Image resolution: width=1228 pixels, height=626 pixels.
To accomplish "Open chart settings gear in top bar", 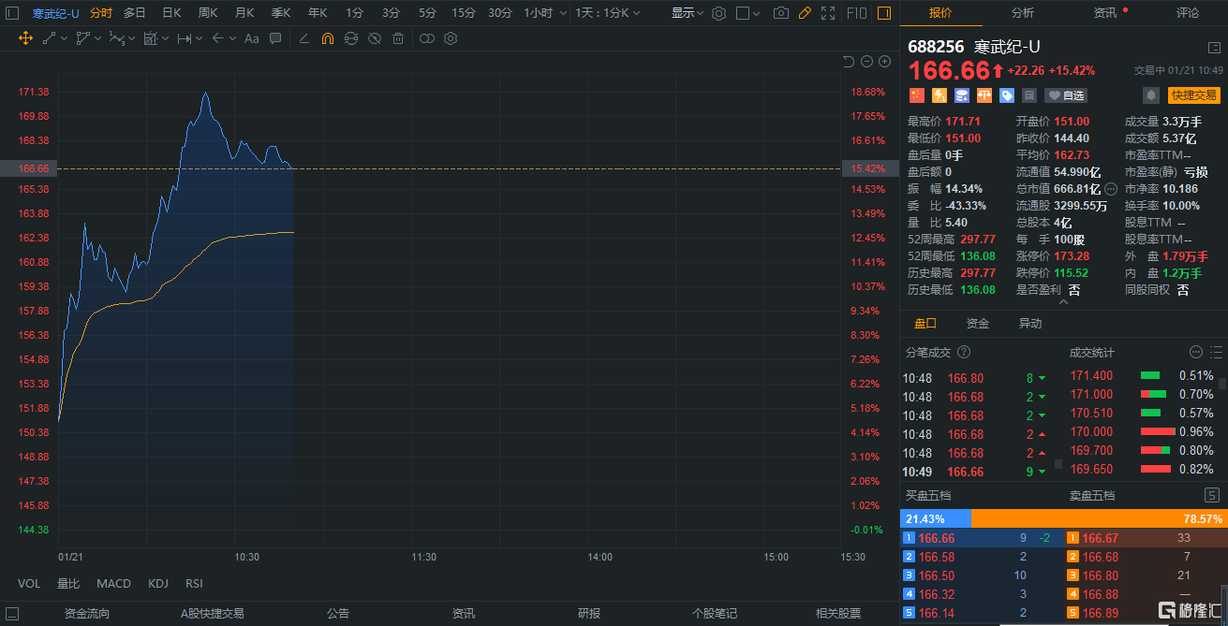I will click(x=718, y=13).
